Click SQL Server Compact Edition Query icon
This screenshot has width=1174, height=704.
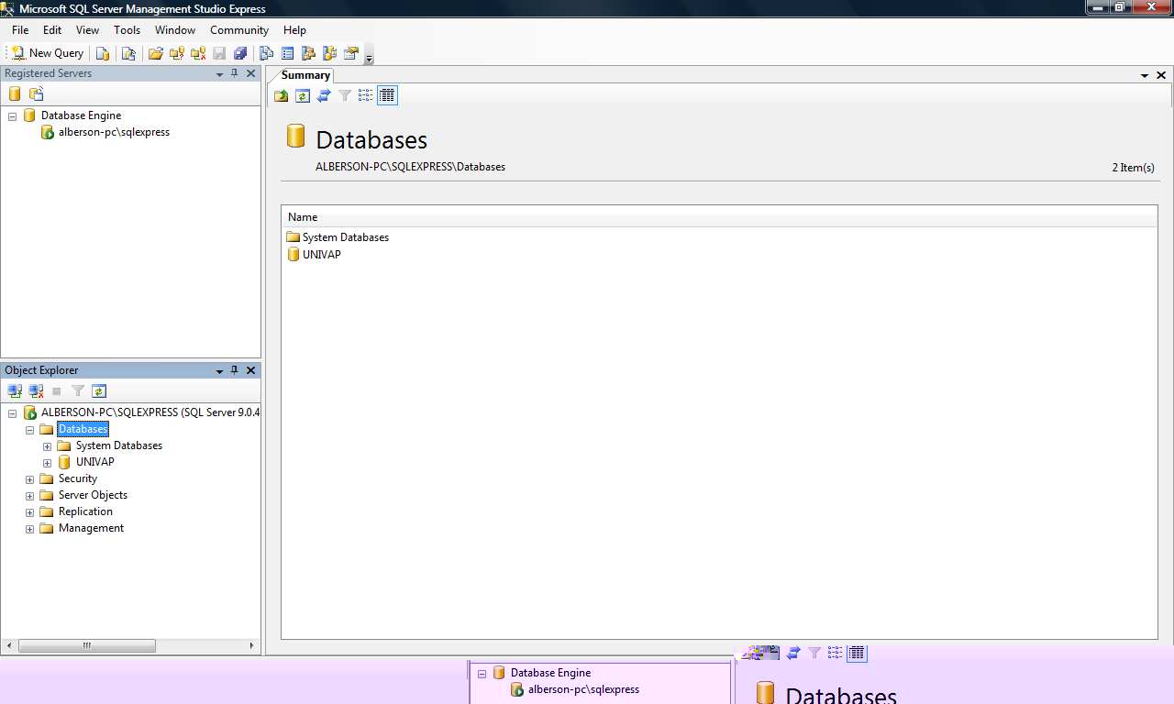point(129,53)
